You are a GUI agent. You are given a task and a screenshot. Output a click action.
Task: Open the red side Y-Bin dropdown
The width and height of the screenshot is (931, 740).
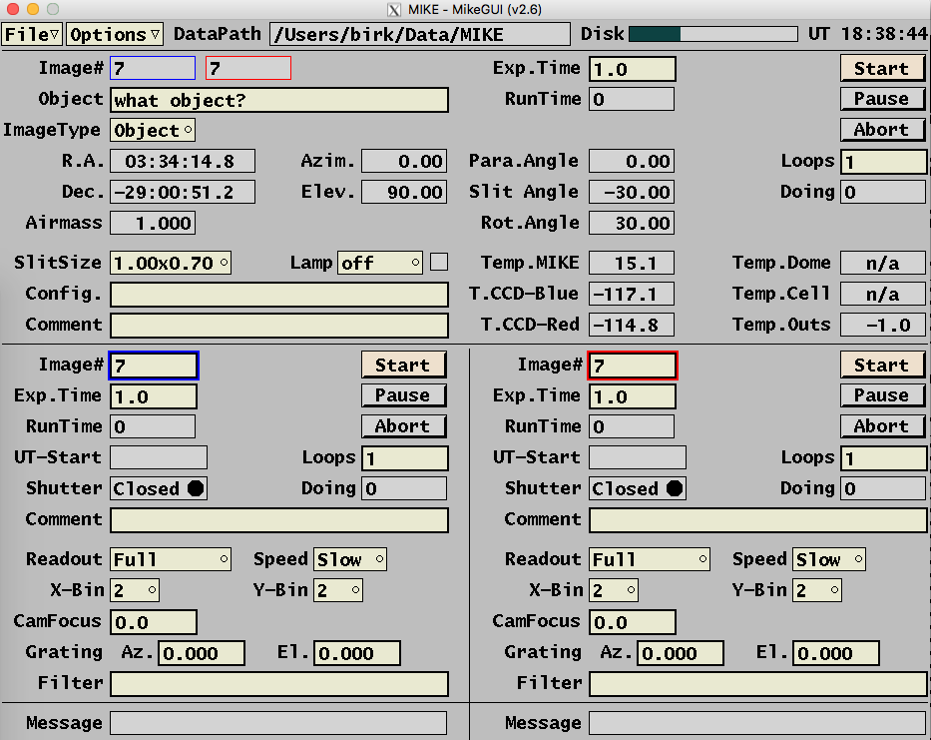pos(817,590)
